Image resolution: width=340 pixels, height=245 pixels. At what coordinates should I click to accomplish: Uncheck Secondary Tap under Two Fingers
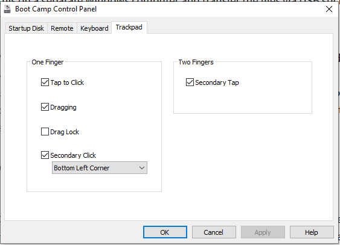click(x=190, y=82)
